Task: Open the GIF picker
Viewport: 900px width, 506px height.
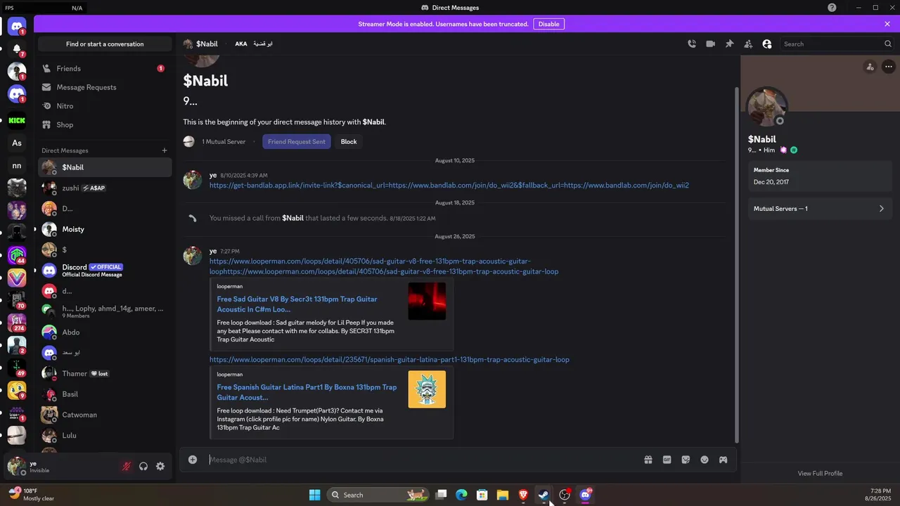Action: point(667,460)
